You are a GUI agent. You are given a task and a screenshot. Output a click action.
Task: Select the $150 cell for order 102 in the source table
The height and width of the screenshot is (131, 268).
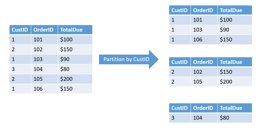pos(75,49)
